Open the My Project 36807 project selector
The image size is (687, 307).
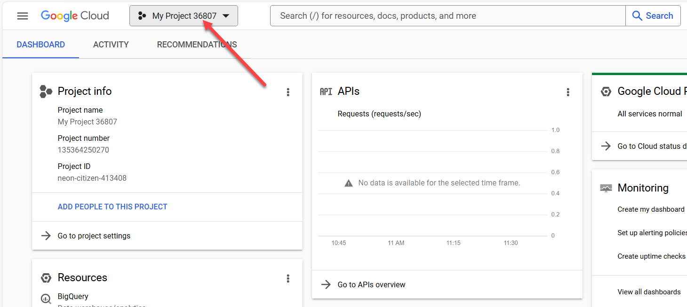(x=184, y=16)
